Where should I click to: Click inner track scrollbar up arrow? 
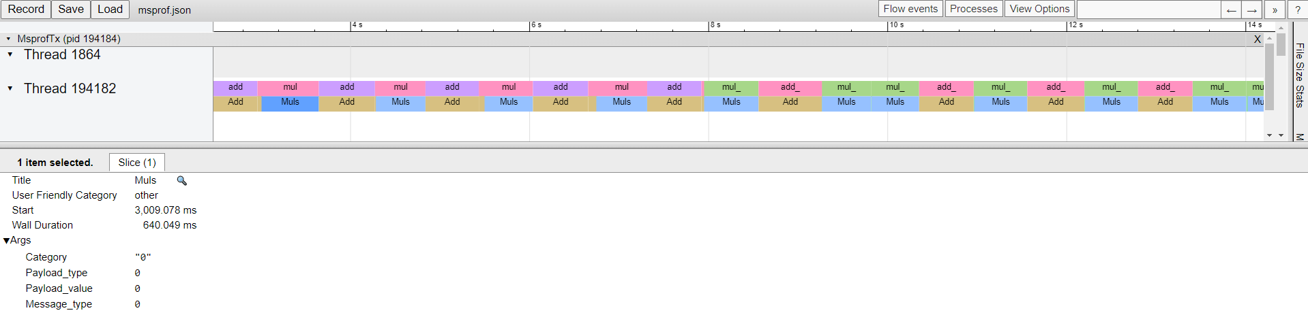coord(1269,38)
